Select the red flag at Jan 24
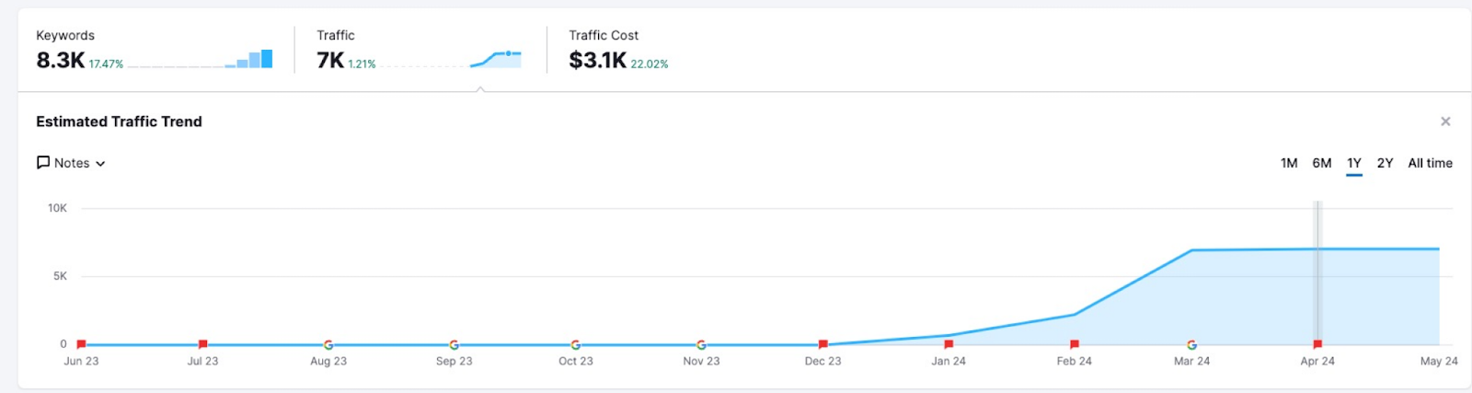Screen dimensions: 1472x393 click(949, 344)
